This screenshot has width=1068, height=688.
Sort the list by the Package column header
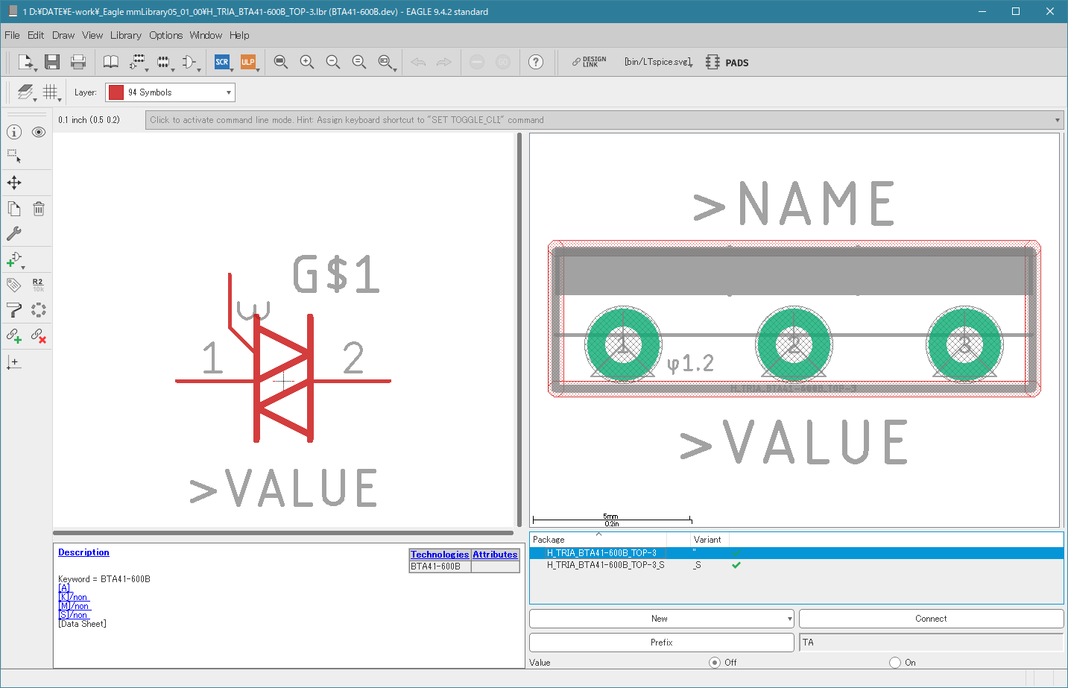tap(598, 540)
